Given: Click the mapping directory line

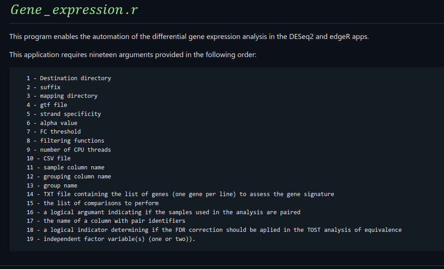Looking at the screenshot, I should point(62,96).
